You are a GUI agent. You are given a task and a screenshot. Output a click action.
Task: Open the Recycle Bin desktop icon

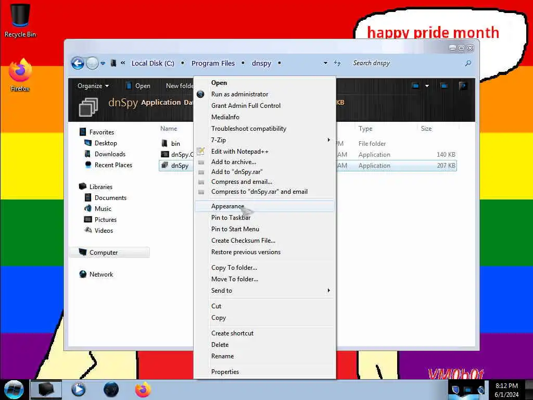click(x=20, y=20)
